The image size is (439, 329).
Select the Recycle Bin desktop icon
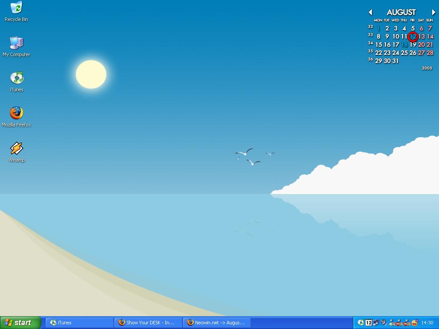pyautogui.click(x=16, y=12)
